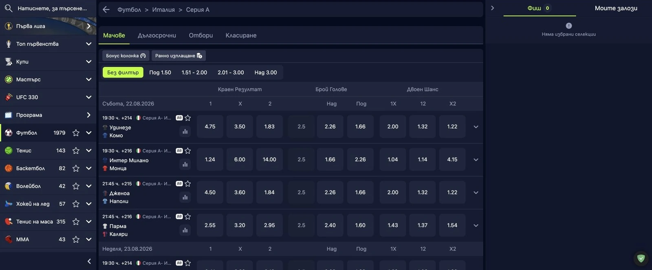Click the volleyball icon in sidebar
This screenshot has height=270, width=652.
point(9,186)
